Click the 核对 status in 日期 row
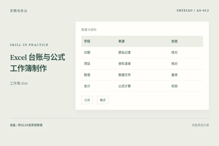219x146 pixels. point(174,52)
